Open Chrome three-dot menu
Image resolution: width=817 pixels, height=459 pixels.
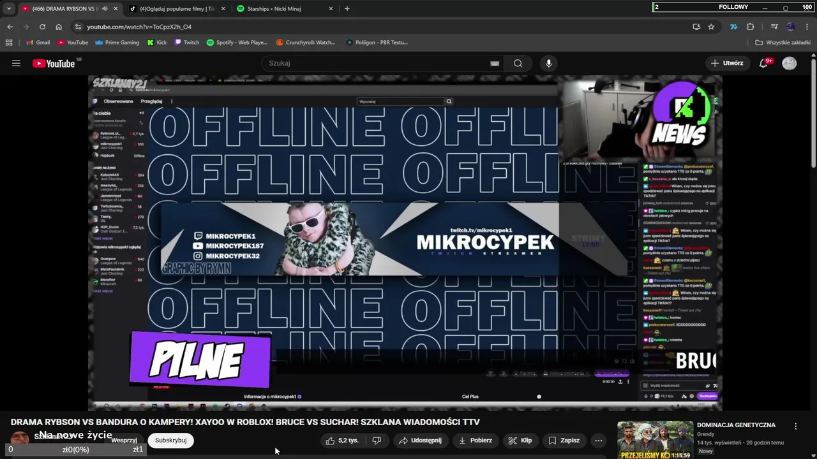tap(807, 27)
